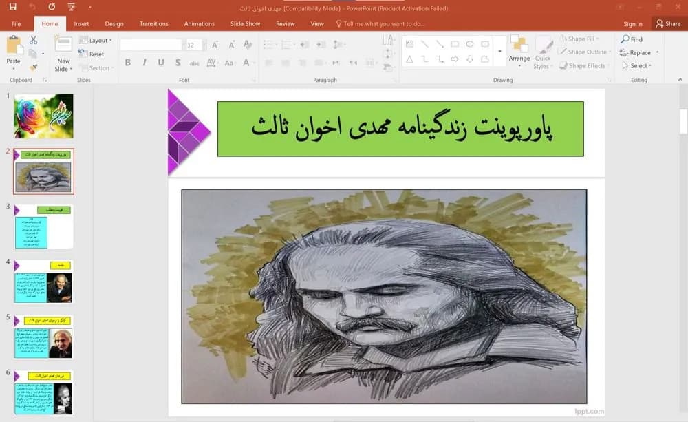Open the File tab
Viewport: 688px width, 422px height.
17,23
